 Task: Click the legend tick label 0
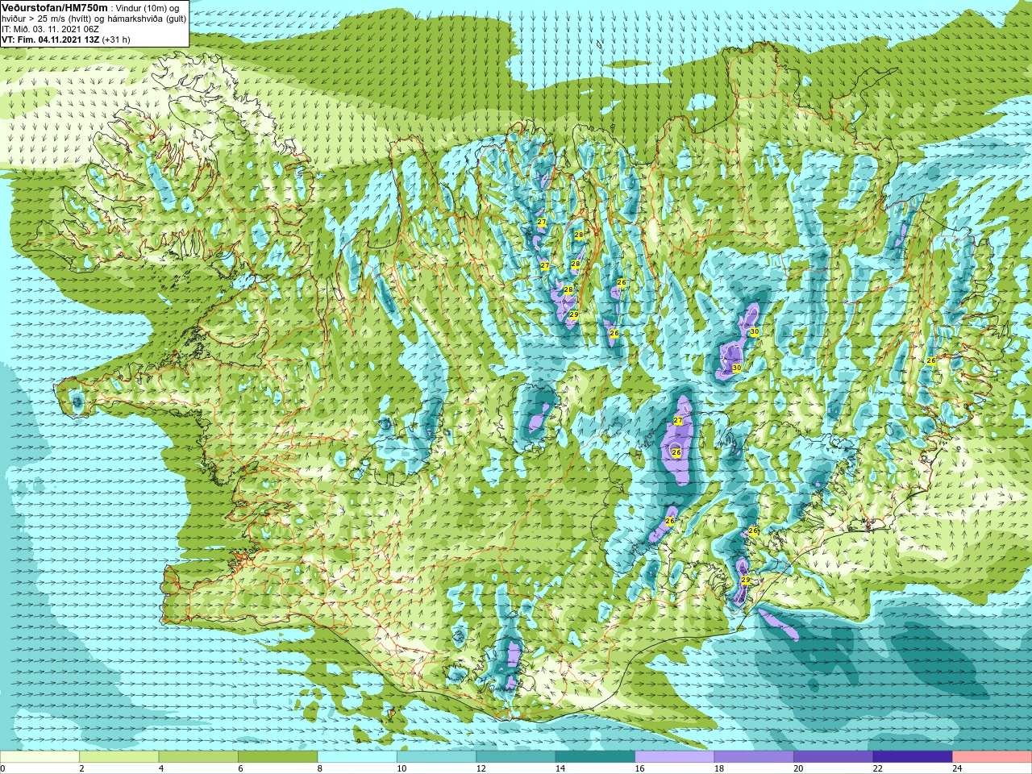pos(3,768)
